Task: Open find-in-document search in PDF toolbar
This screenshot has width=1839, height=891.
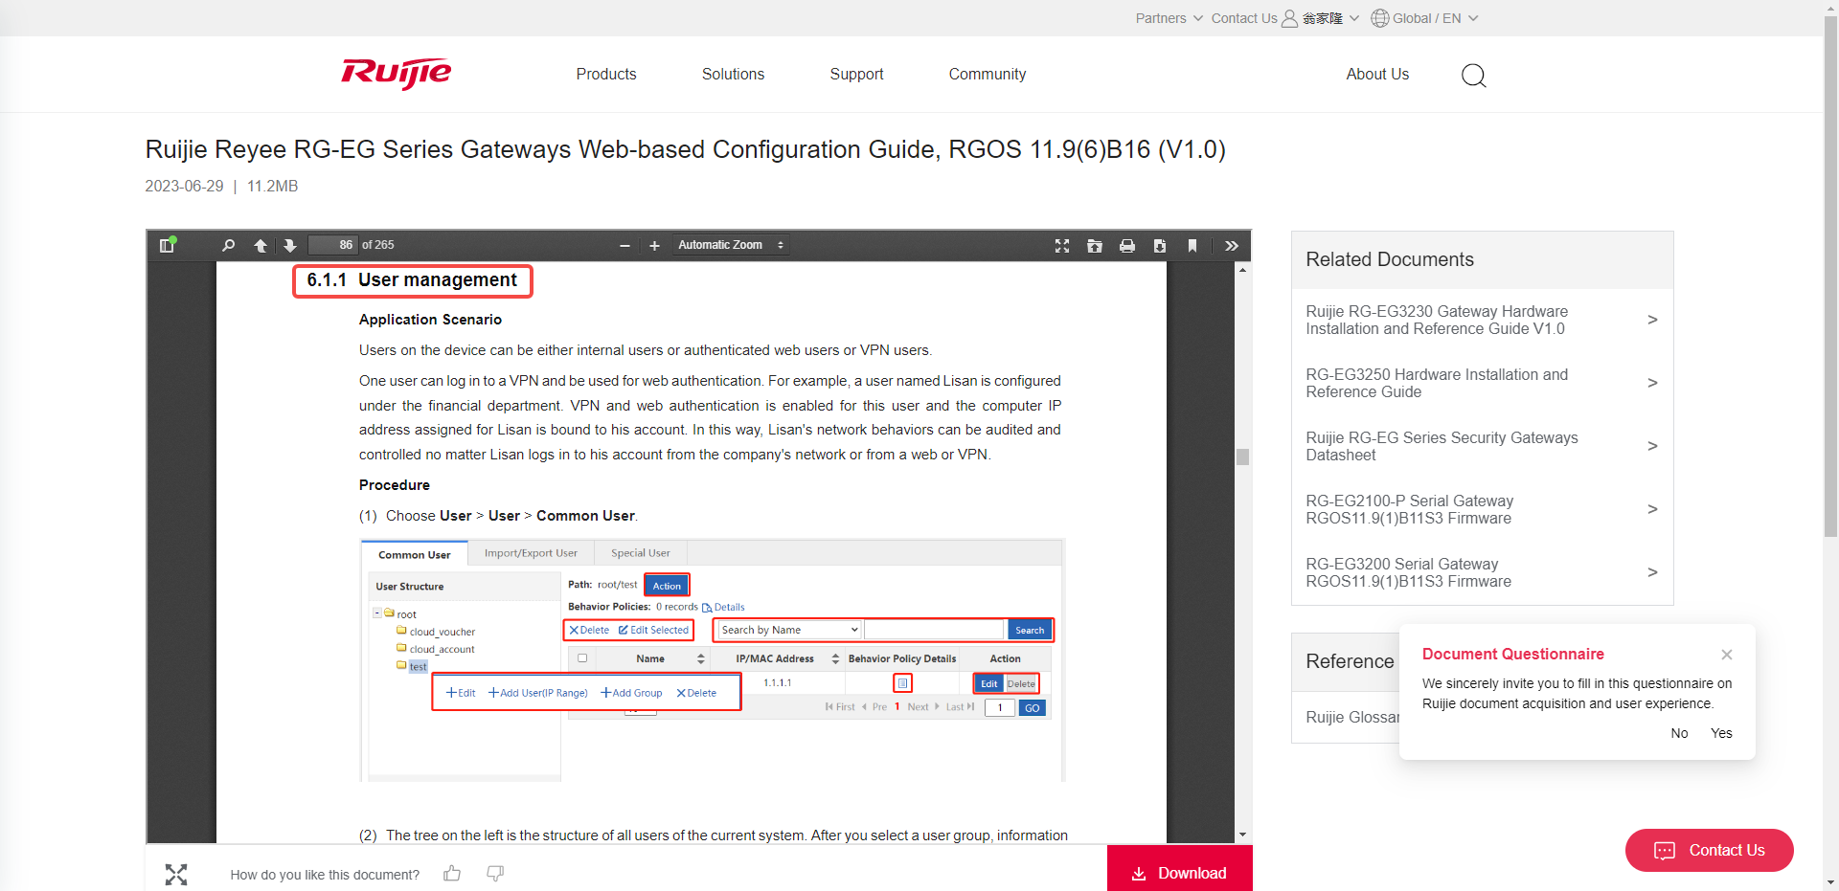Action: coord(228,246)
